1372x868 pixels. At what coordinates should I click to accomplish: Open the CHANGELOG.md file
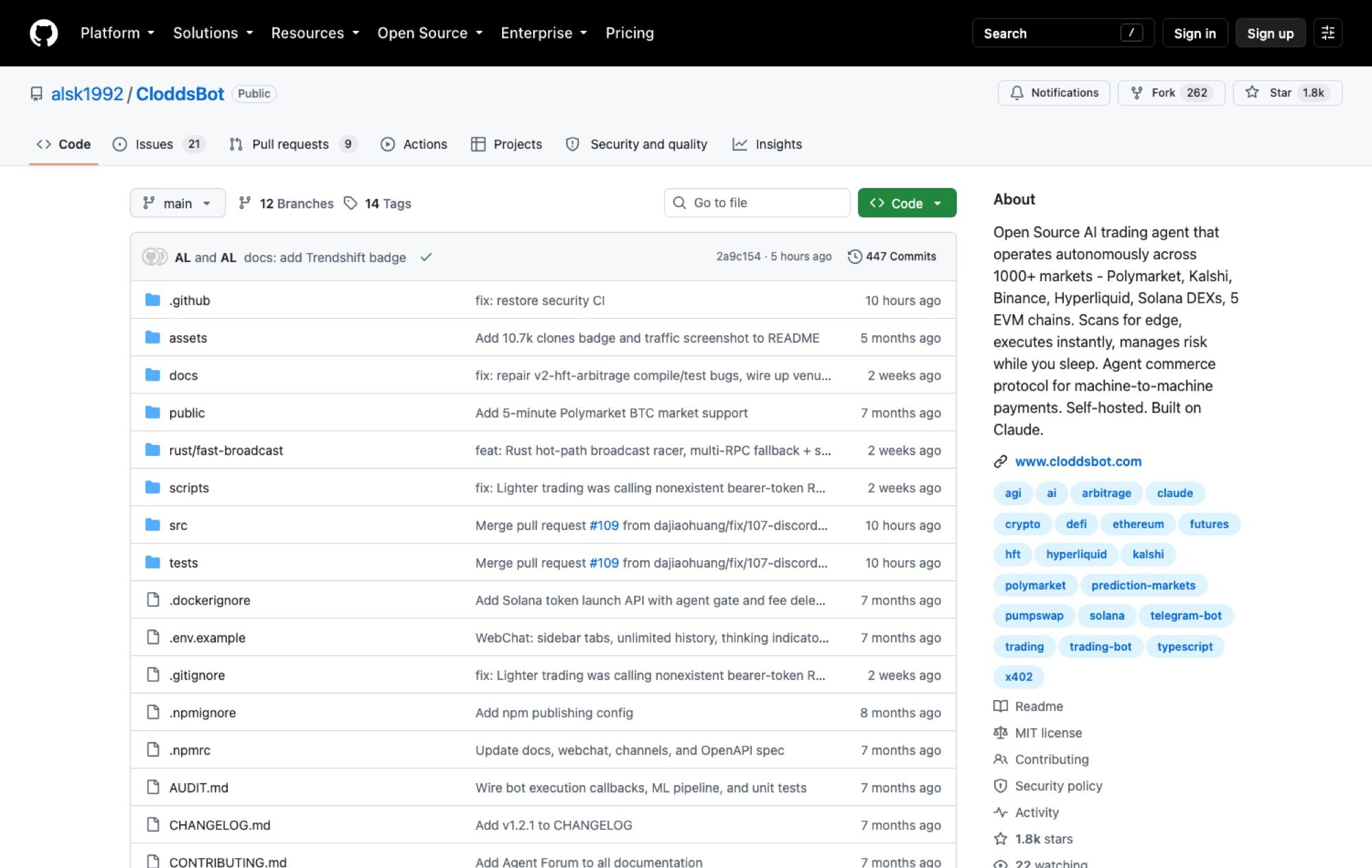(x=220, y=825)
